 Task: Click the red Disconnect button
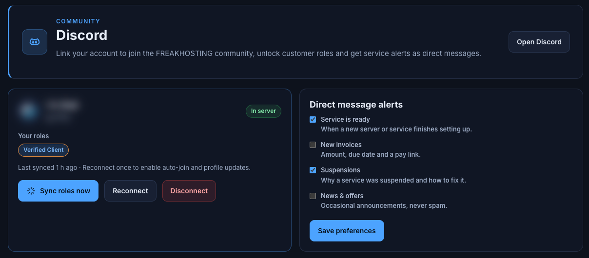pos(189,191)
